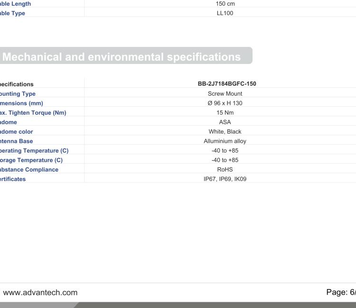Select the Substance Compliance row label

click(29, 169)
